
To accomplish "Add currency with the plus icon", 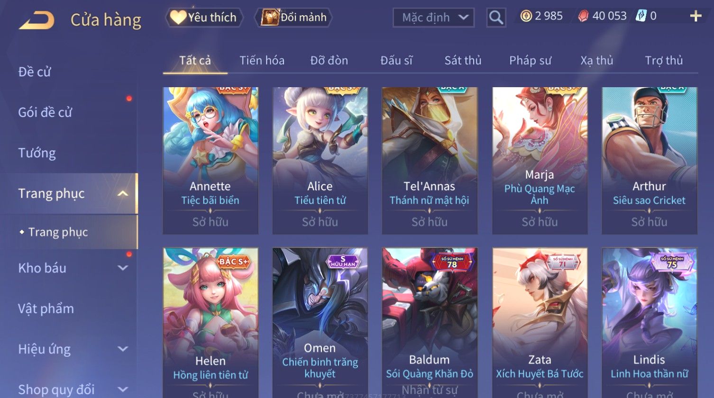I will tap(696, 17).
